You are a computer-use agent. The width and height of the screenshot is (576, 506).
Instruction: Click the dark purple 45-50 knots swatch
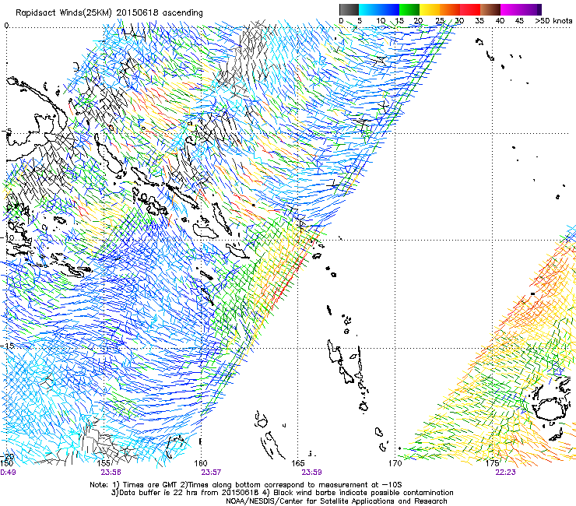(531, 9)
